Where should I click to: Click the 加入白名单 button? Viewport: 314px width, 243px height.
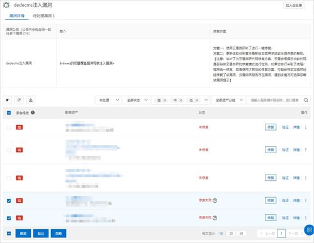294,6
